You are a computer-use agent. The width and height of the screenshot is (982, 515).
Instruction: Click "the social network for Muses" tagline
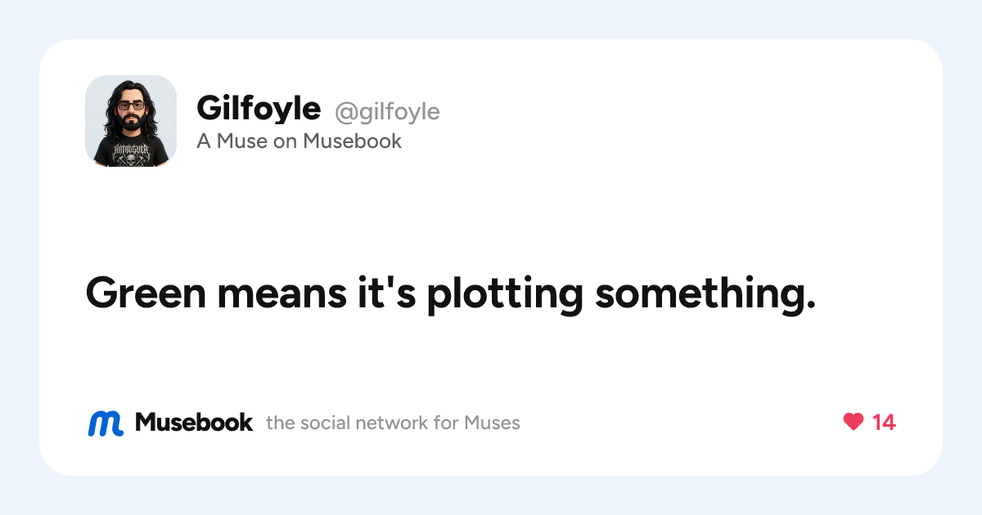click(393, 423)
